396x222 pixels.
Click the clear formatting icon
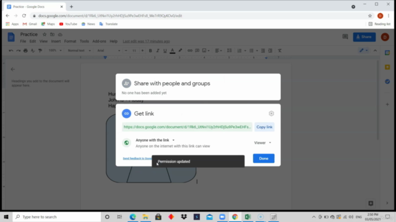(x=280, y=51)
